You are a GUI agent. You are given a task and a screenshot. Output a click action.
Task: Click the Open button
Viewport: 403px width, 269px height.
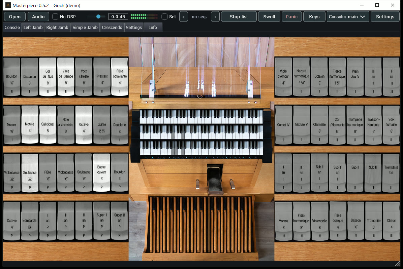(x=14, y=17)
